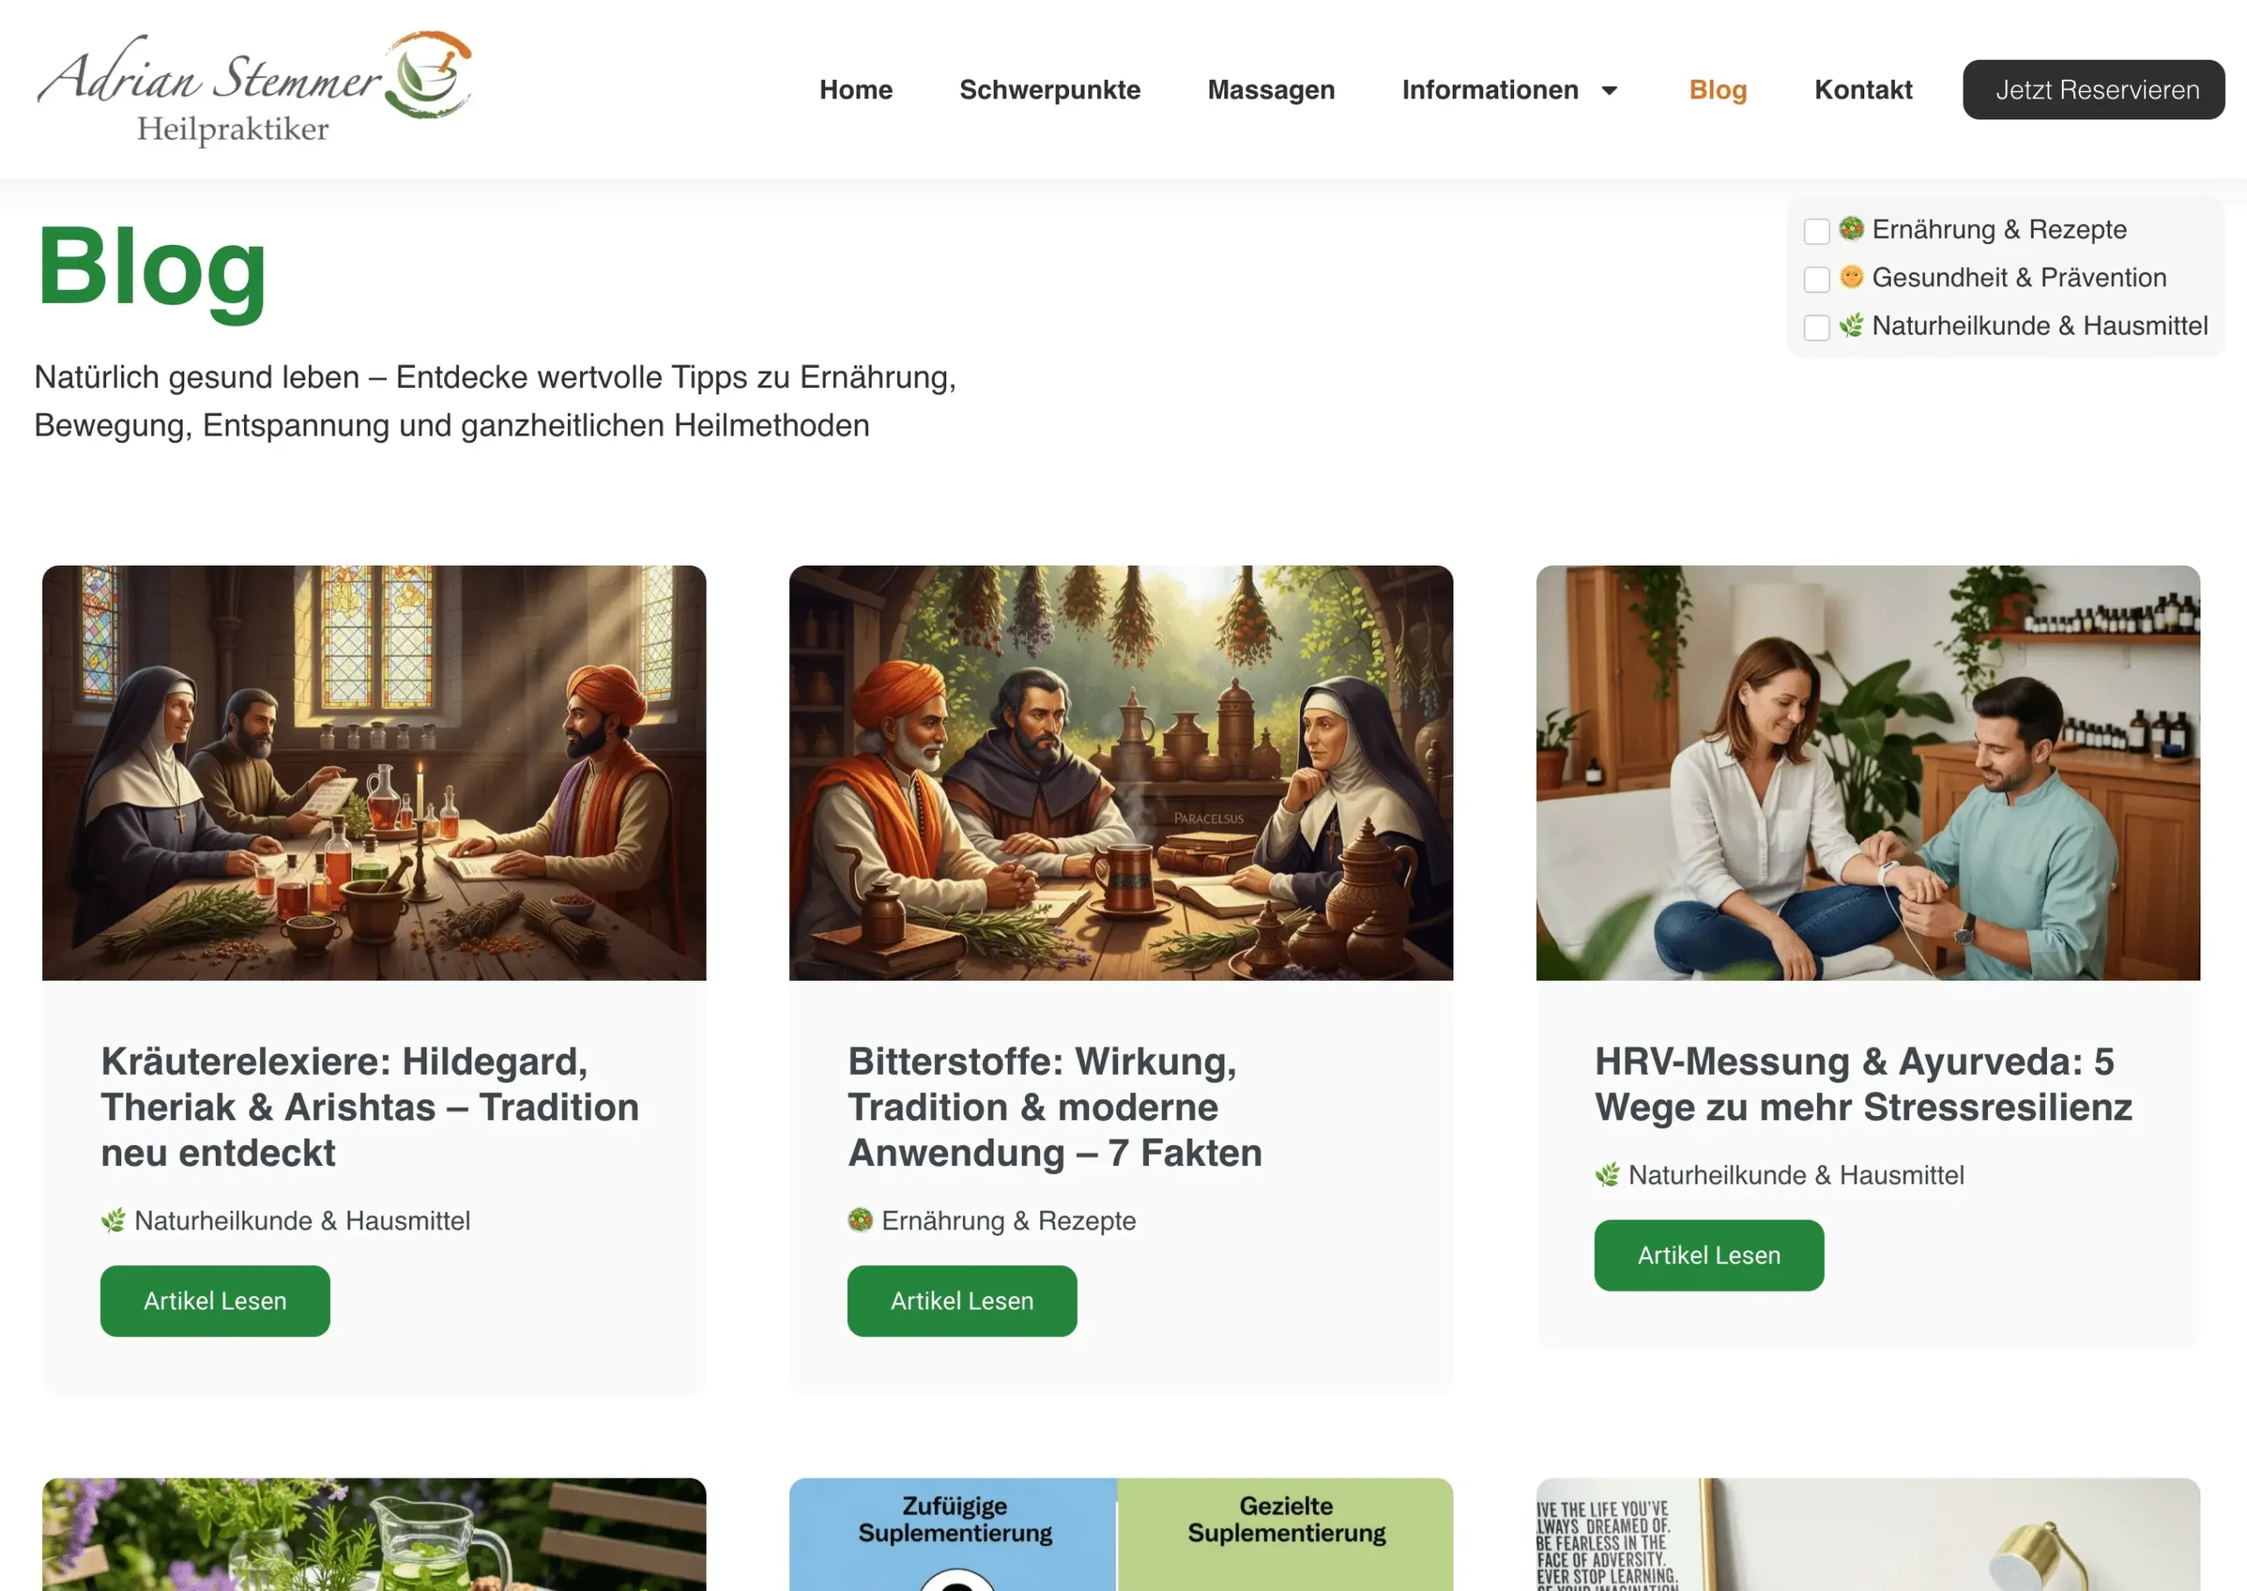Image resolution: width=2247 pixels, height=1591 pixels.
Task: Go to the Schwerpunkte menu item
Action: (x=1050, y=90)
